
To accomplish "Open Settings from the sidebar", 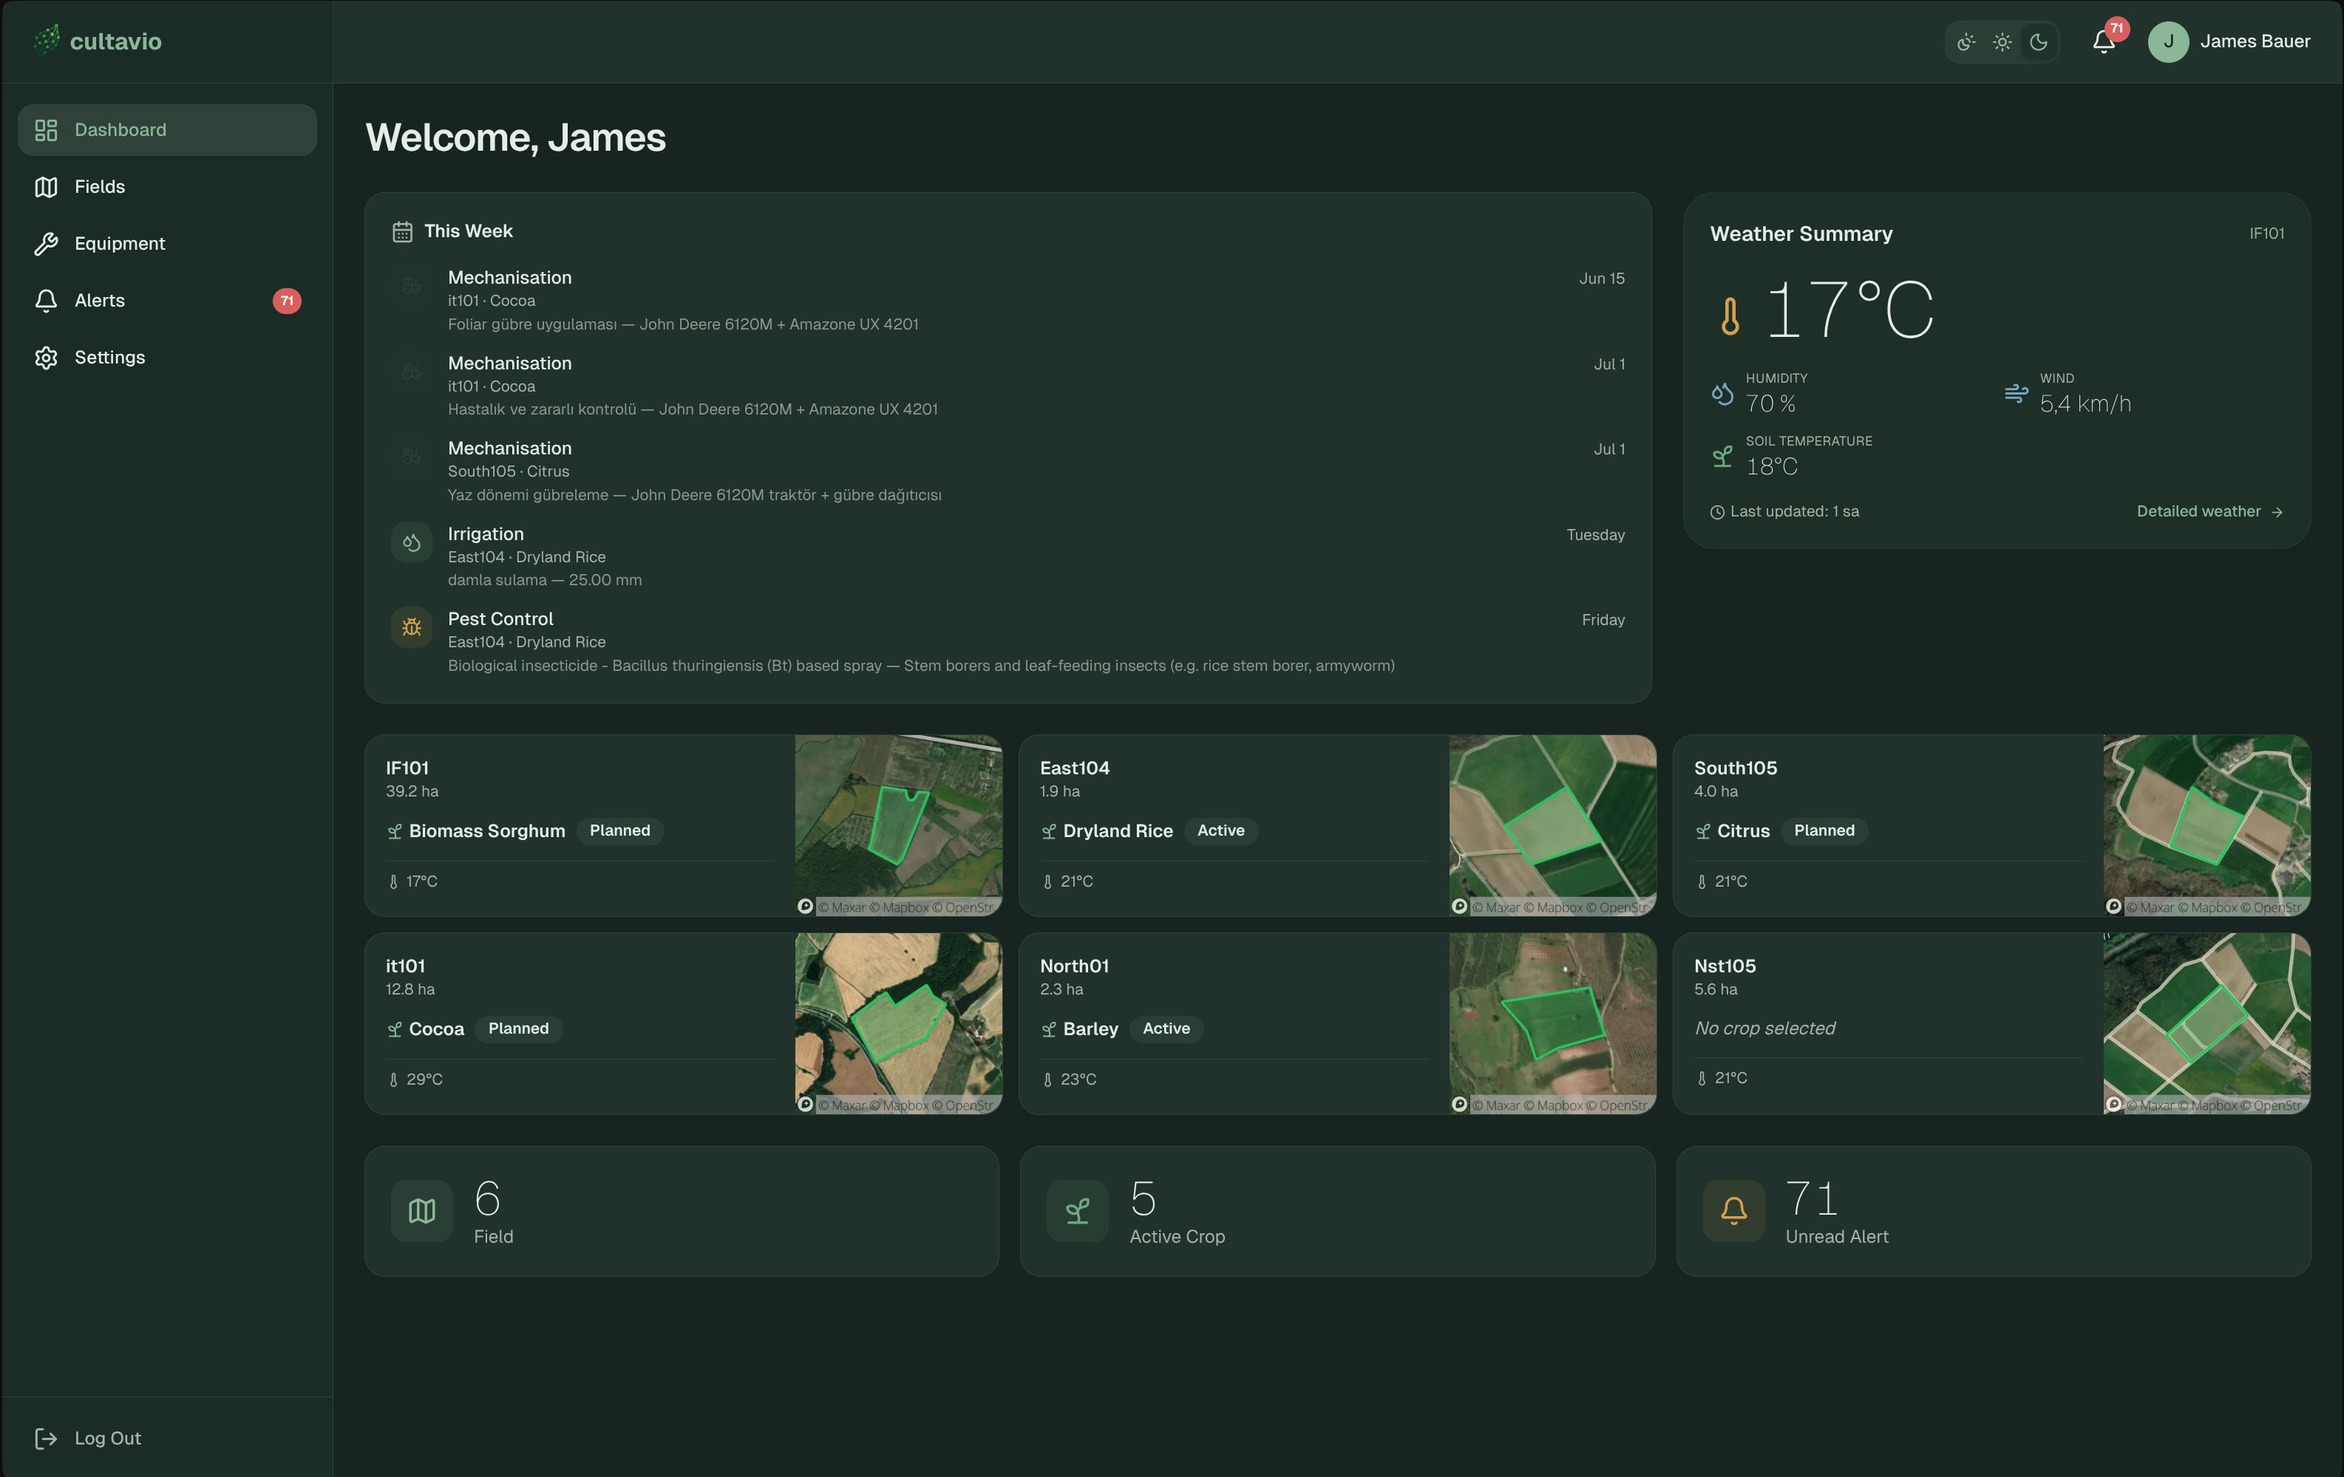I will [x=167, y=357].
